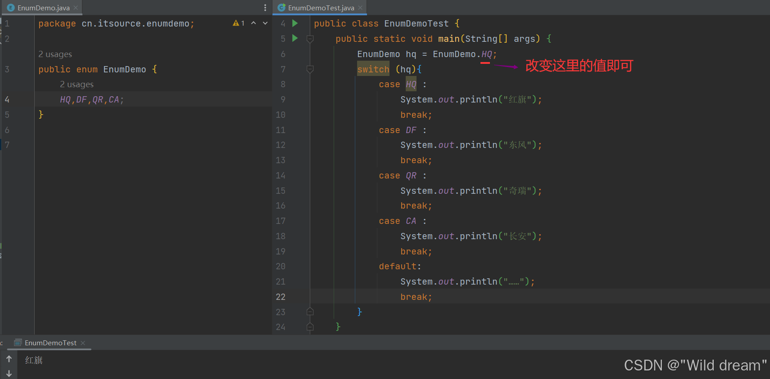
Task: Click the enum constants line HQ,DF,QR,CA
Action: pyautogui.click(x=92, y=99)
